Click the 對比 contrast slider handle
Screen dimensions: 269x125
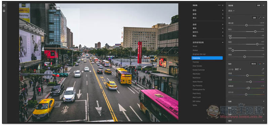(255, 32)
